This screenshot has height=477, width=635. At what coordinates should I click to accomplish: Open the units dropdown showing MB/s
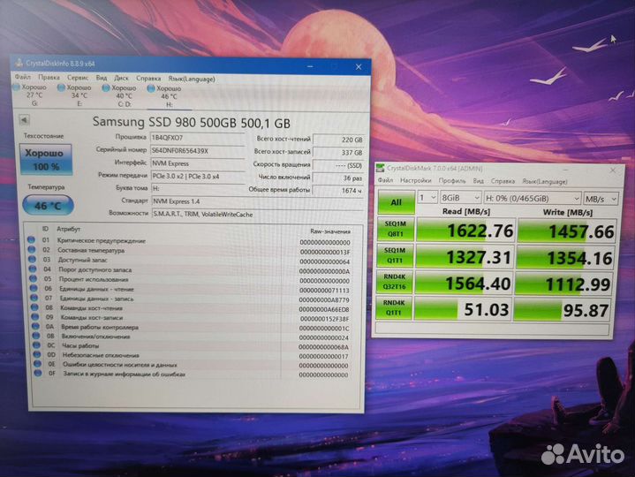pos(601,199)
